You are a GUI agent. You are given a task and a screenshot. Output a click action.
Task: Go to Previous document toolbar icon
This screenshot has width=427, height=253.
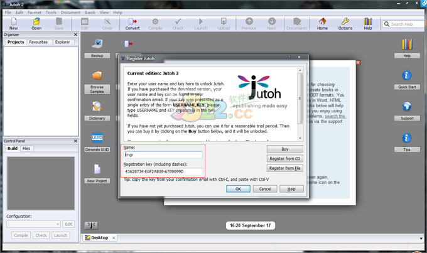[249, 24]
